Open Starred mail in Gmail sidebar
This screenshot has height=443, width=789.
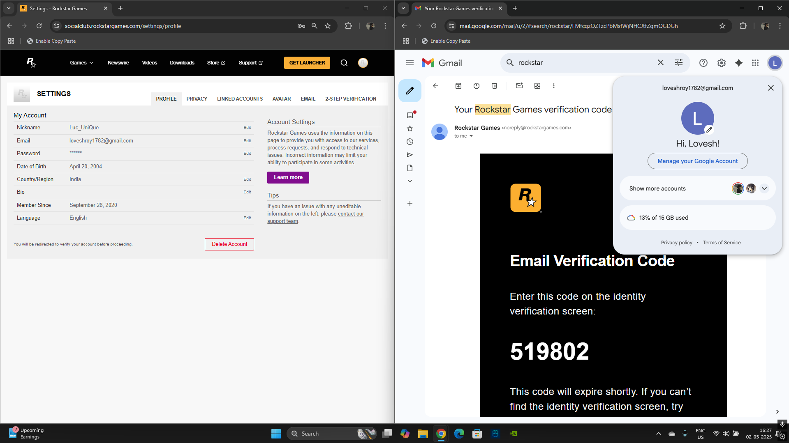pyautogui.click(x=410, y=129)
